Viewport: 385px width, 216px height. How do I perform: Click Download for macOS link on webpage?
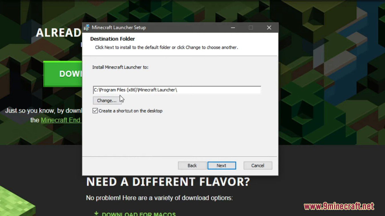136,214
